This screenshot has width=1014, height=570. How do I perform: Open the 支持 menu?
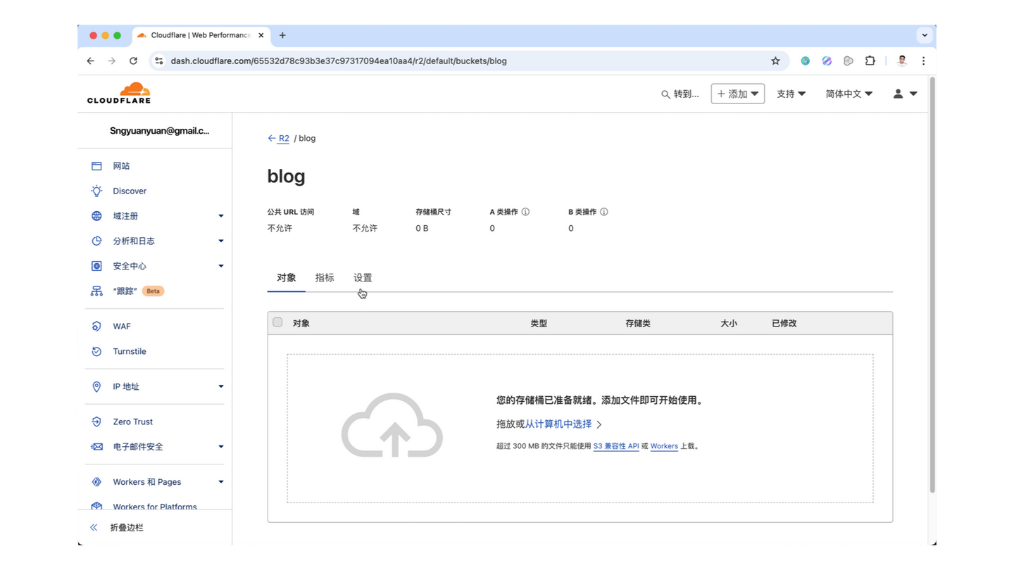790,93
